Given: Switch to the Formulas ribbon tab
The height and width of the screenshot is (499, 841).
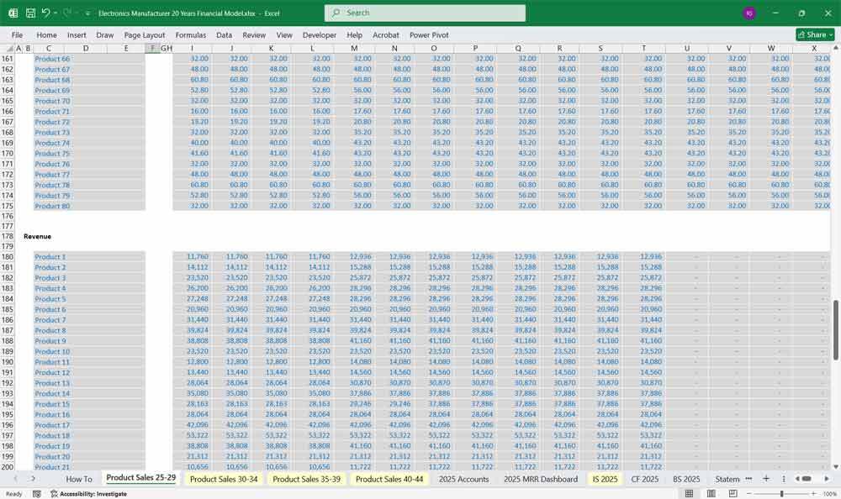Looking at the screenshot, I should [x=191, y=35].
